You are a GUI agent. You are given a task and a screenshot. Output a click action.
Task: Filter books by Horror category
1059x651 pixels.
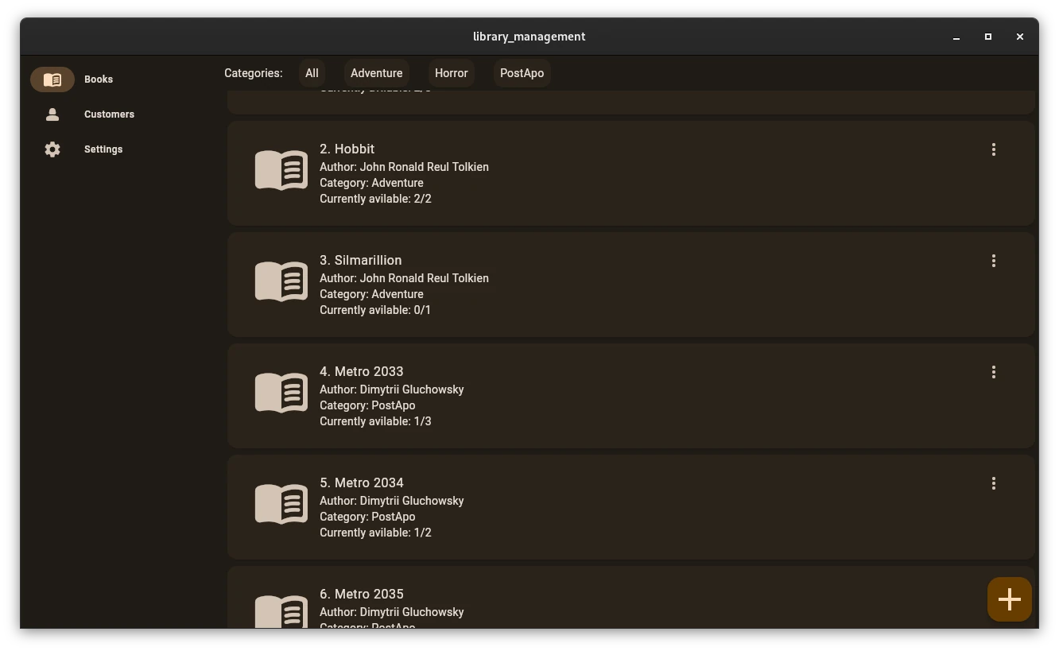point(452,73)
